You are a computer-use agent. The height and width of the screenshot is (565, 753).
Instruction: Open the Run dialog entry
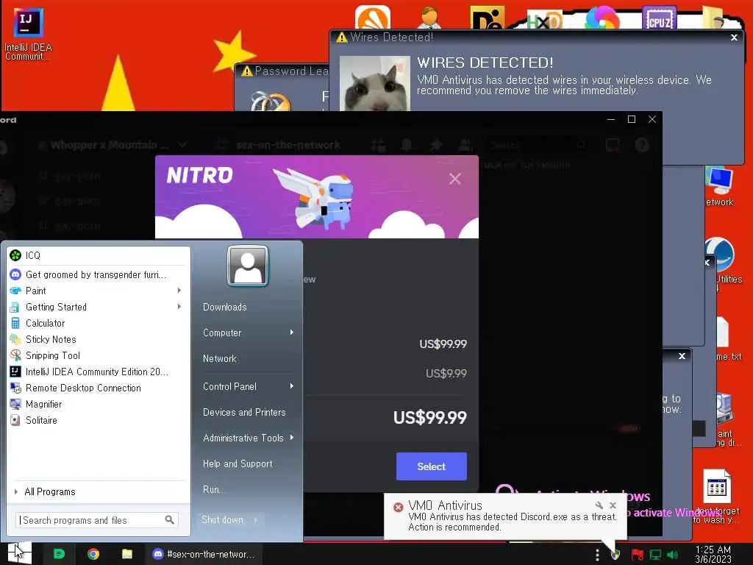214,489
